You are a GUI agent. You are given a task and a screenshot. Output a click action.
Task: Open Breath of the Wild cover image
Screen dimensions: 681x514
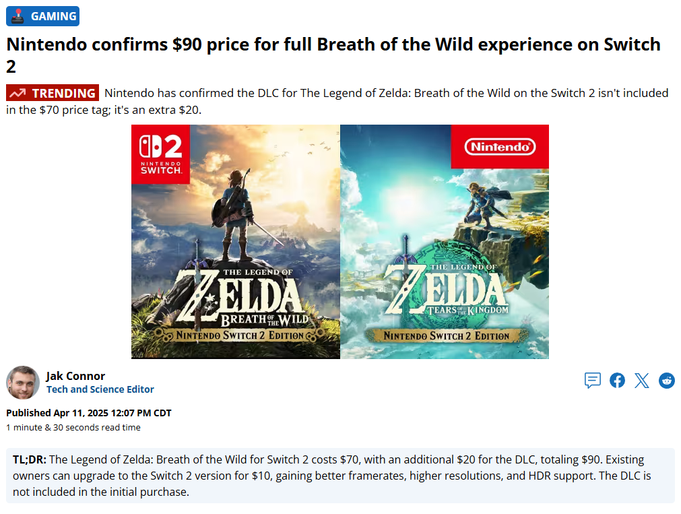[x=236, y=242]
